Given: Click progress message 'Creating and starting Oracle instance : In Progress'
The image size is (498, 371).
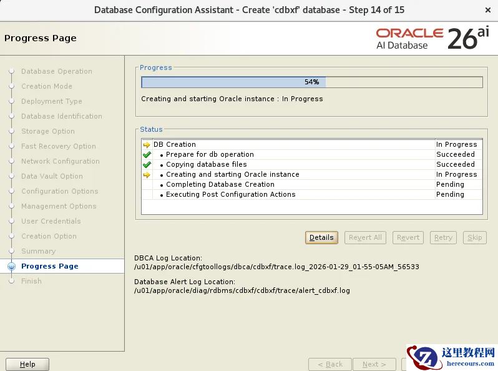Looking at the screenshot, I should coord(232,99).
